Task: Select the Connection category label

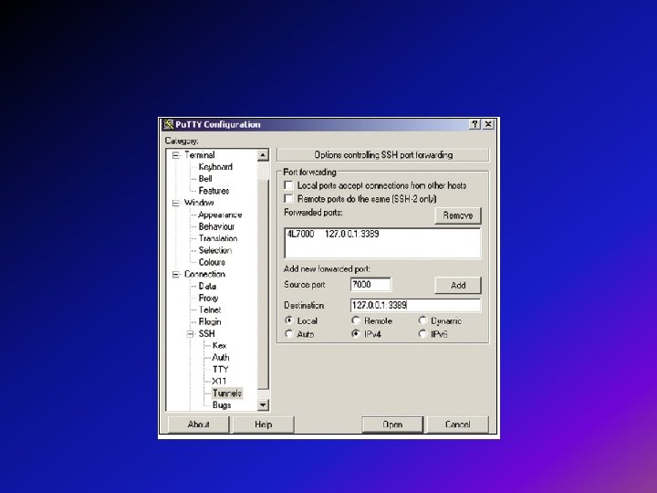Action: coord(205,274)
